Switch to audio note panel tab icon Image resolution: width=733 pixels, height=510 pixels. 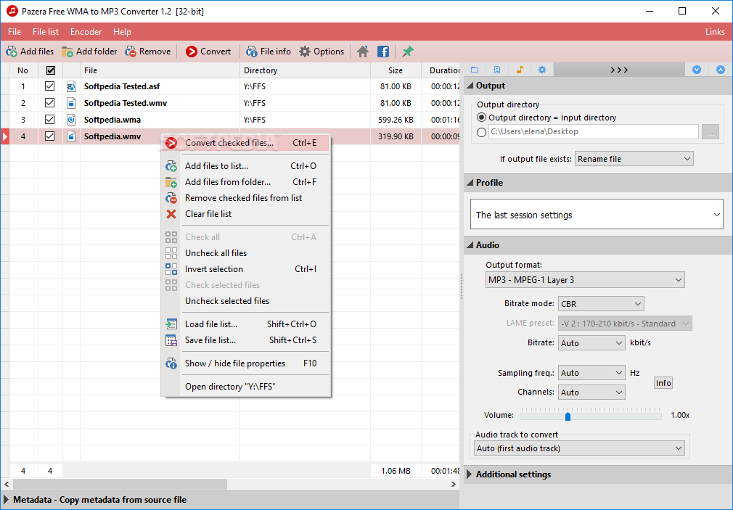[x=520, y=70]
